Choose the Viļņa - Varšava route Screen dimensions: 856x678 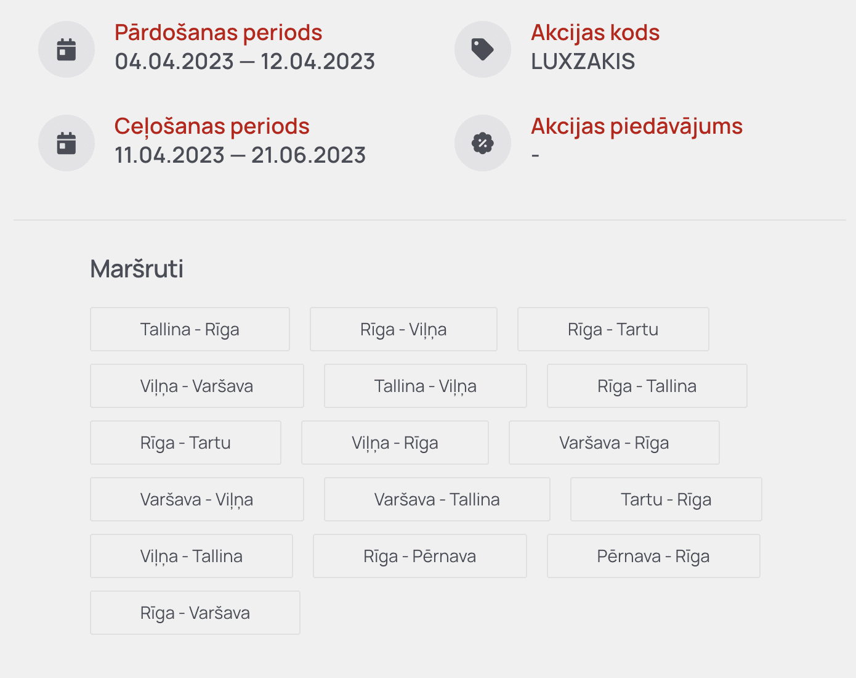click(197, 386)
